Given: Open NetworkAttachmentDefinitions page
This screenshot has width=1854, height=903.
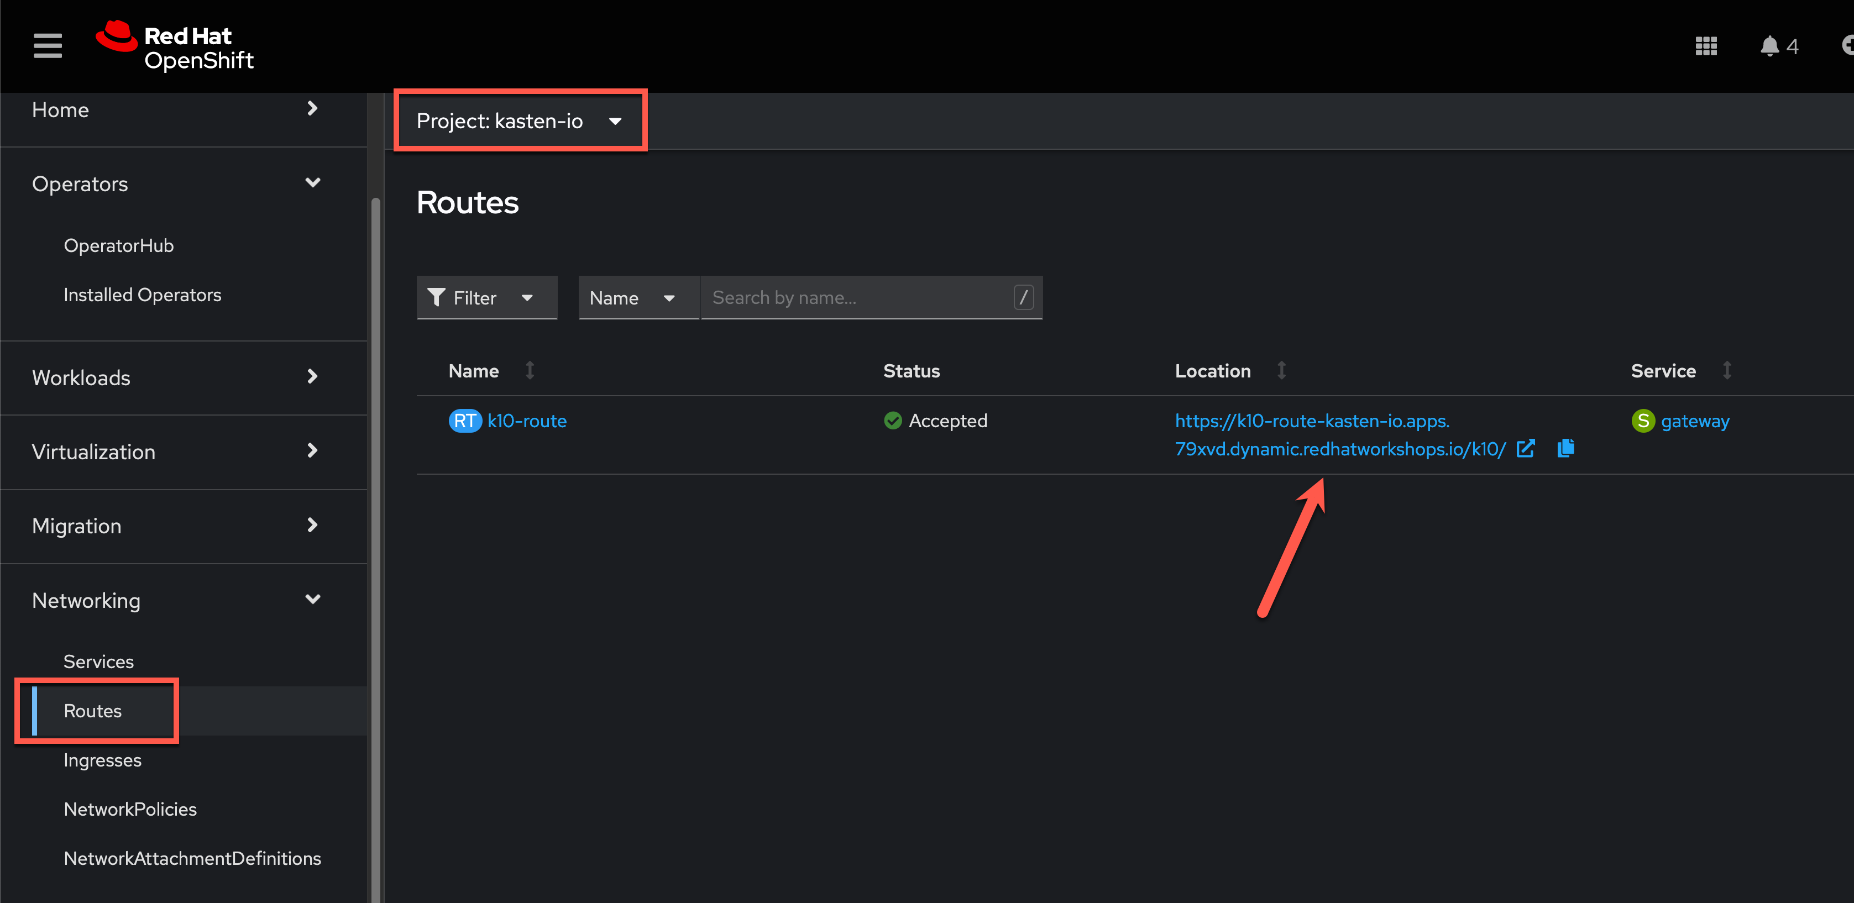Looking at the screenshot, I should pyautogui.click(x=192, y=858).
